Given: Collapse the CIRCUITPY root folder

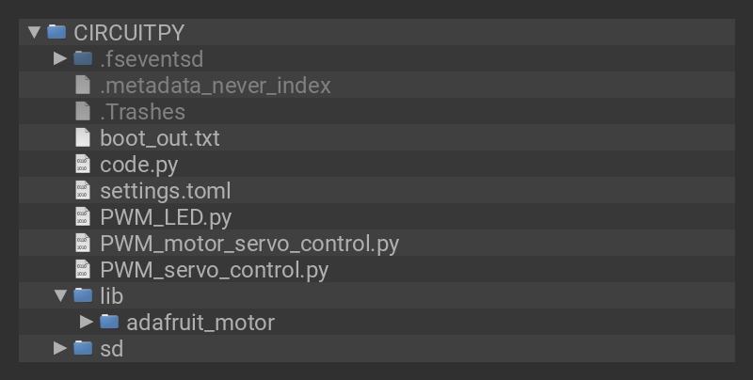Looking at the screenshot, I should pos(34,32).
